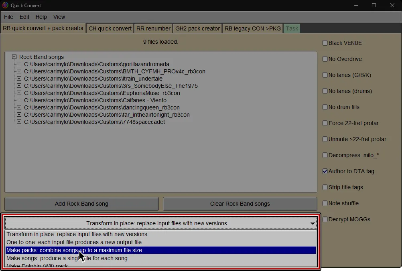Check Force 22-fret protar
This screenshot has width=402, height=271.
point(325,123)
